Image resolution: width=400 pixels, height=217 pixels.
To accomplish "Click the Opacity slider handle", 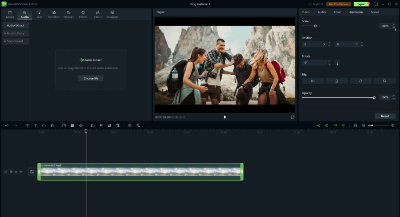I will point(374,97).
